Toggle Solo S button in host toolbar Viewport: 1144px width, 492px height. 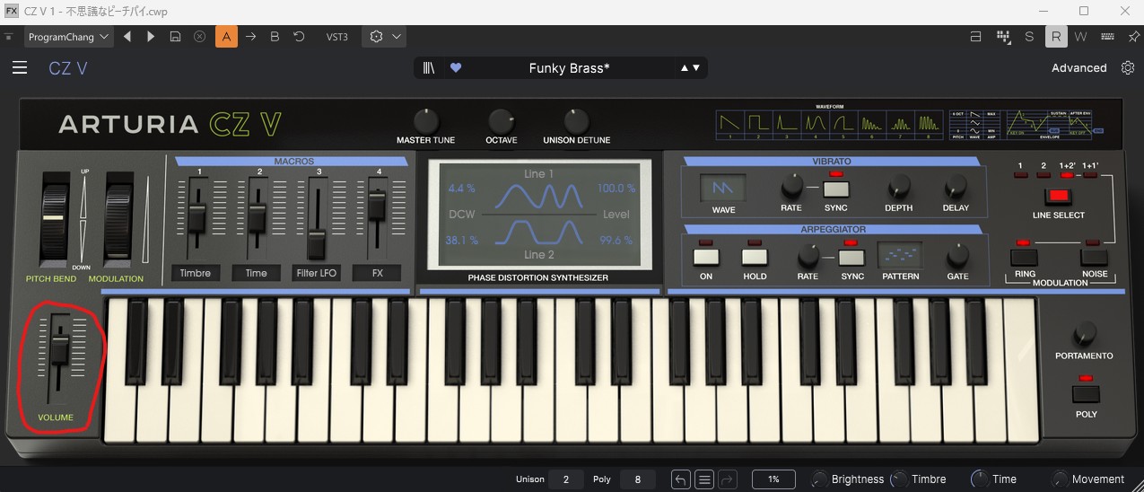point(1029,37)
